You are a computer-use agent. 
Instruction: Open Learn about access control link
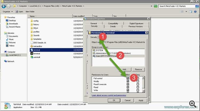tap(109, 95)
